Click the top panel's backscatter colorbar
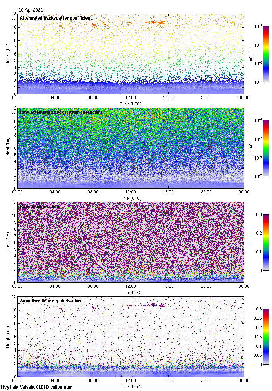This screenshot has height=391, width=272. tap(266, 54)
